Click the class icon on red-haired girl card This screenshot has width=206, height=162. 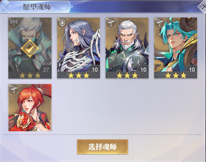tap(14, 89)
